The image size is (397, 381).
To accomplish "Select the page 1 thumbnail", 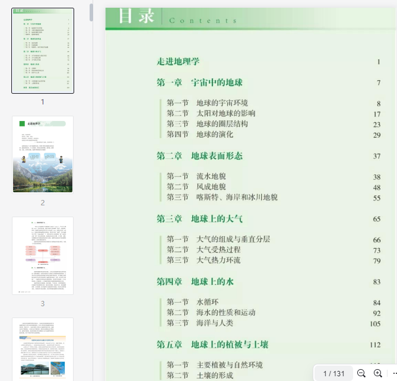I will [x=43, y=51].
